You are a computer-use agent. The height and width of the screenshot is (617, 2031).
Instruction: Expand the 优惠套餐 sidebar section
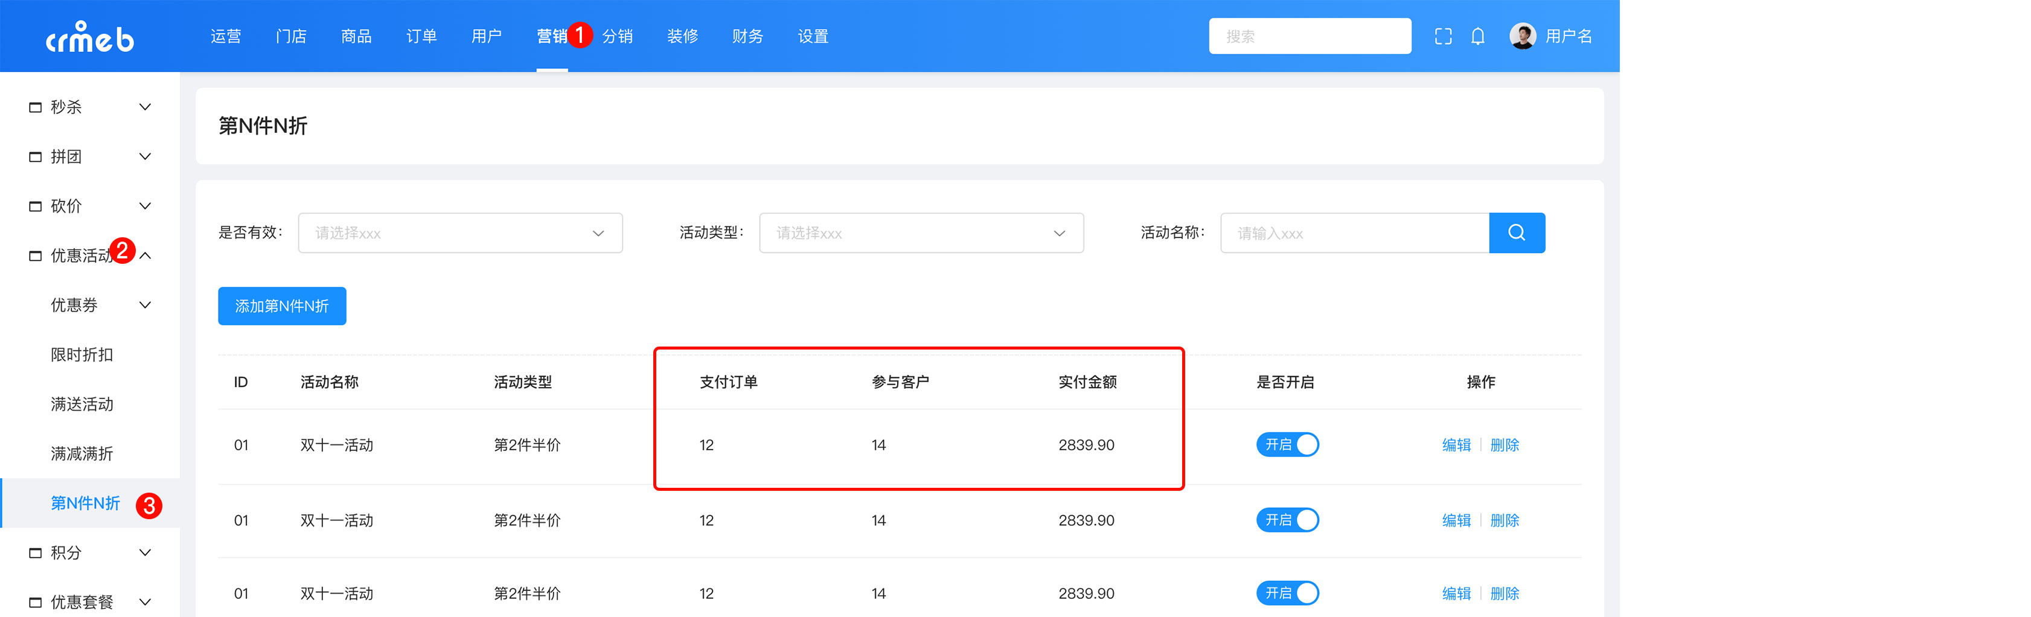click(145, 603)
